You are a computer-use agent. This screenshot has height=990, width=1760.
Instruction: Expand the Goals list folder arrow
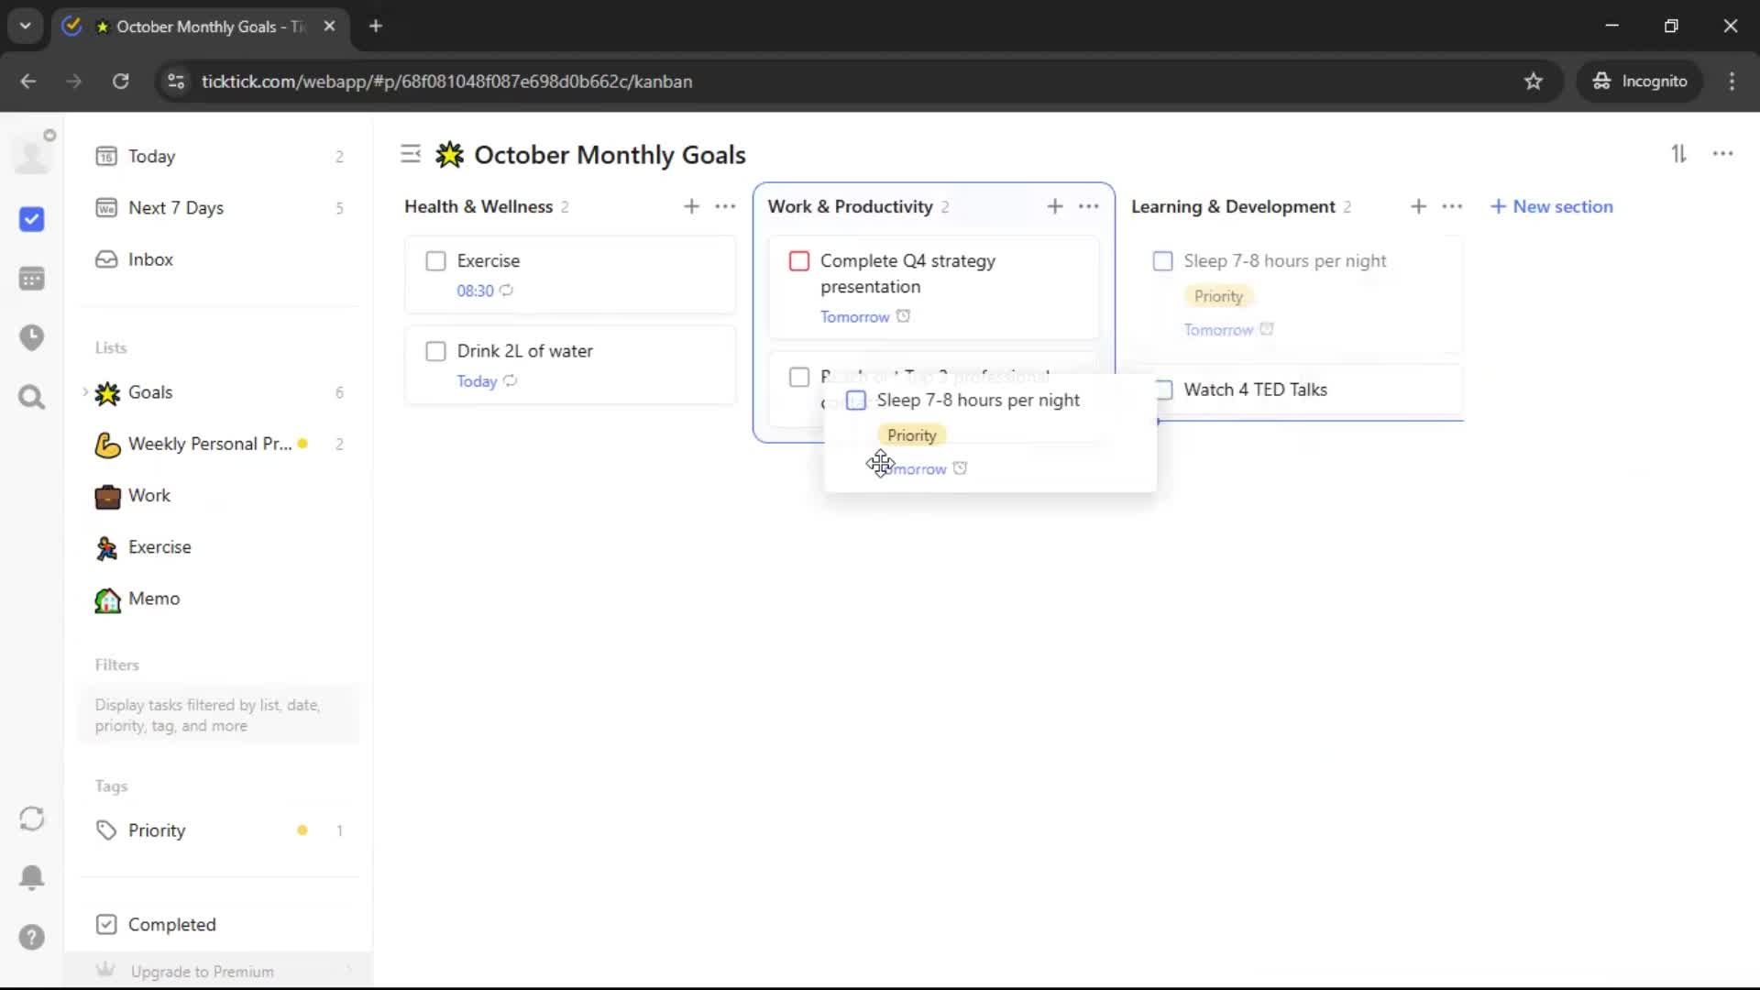pyautogui.click(x=85, y=392)
